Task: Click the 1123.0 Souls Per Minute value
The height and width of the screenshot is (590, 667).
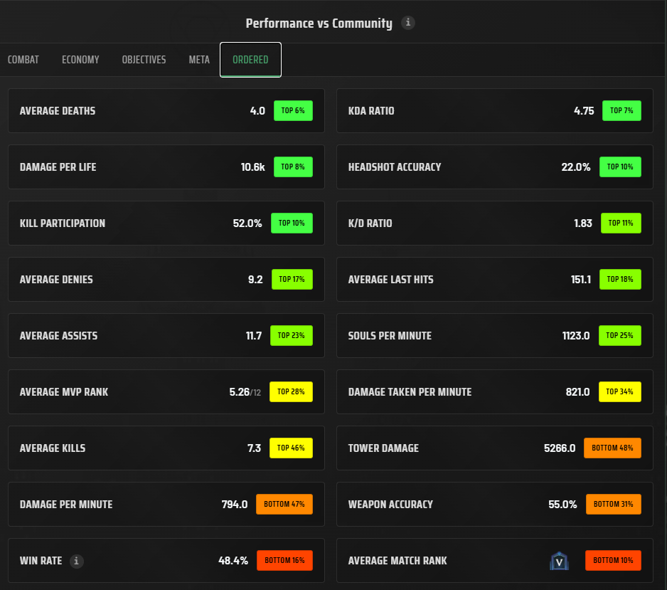Action: (x=576, y=336)
